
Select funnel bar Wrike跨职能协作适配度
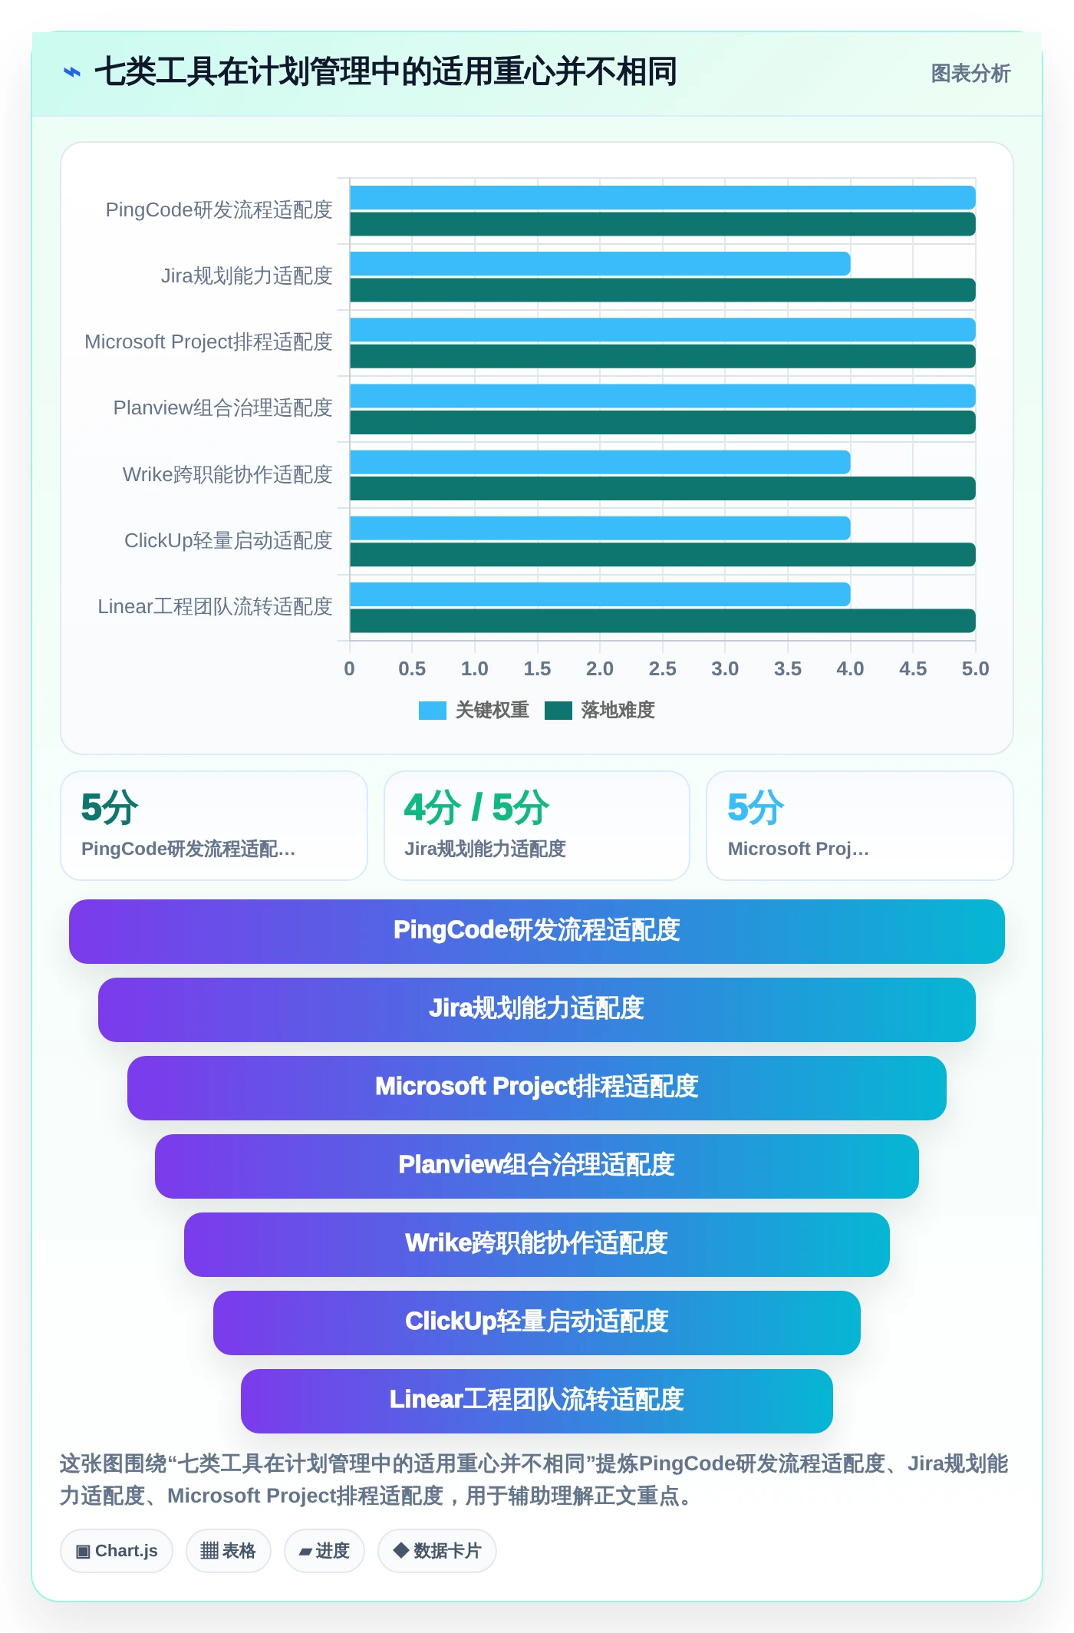(537, 1245)
